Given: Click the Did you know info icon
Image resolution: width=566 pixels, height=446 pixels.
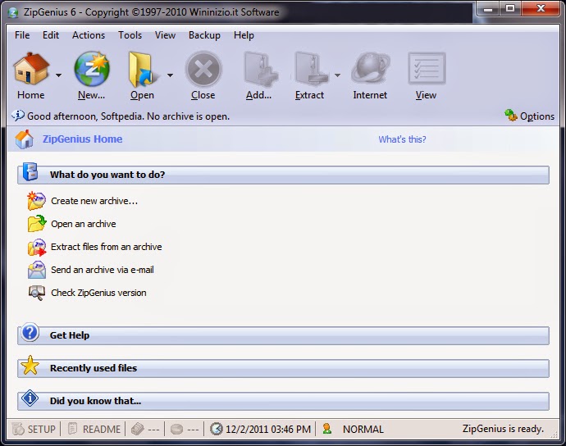Looking at the screenshot, I should pyautogui.click(x=30, y=398).
